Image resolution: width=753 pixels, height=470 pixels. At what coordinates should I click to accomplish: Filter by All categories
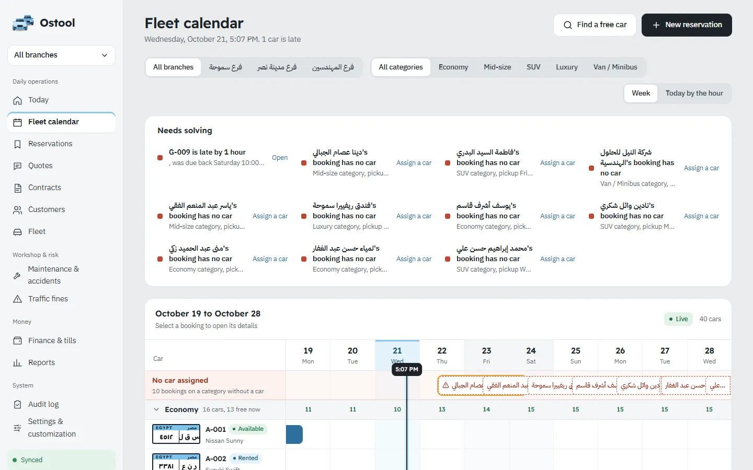pos(401,67)
